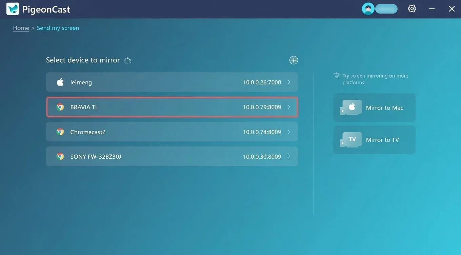Select the Chromecast2 device name

(88, 132)
